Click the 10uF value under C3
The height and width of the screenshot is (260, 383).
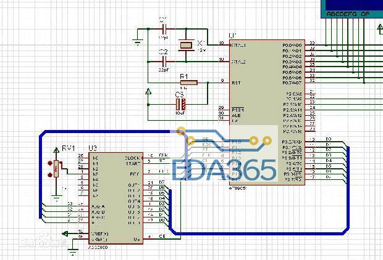click(x=180, y=113)
